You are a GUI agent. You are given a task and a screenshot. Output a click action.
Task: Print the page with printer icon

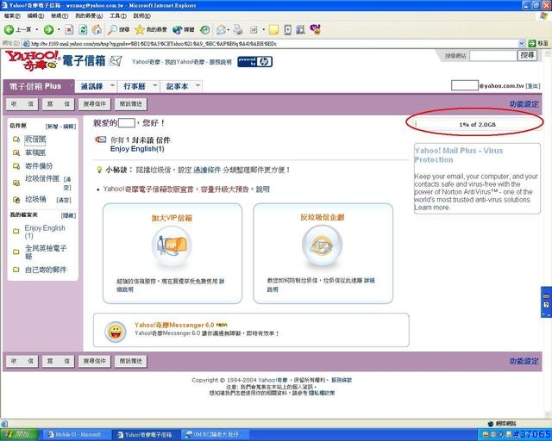(x=238, y=29)
